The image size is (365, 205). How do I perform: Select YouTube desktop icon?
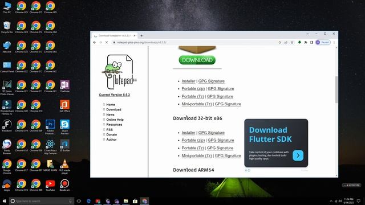(x=50, y=185)
